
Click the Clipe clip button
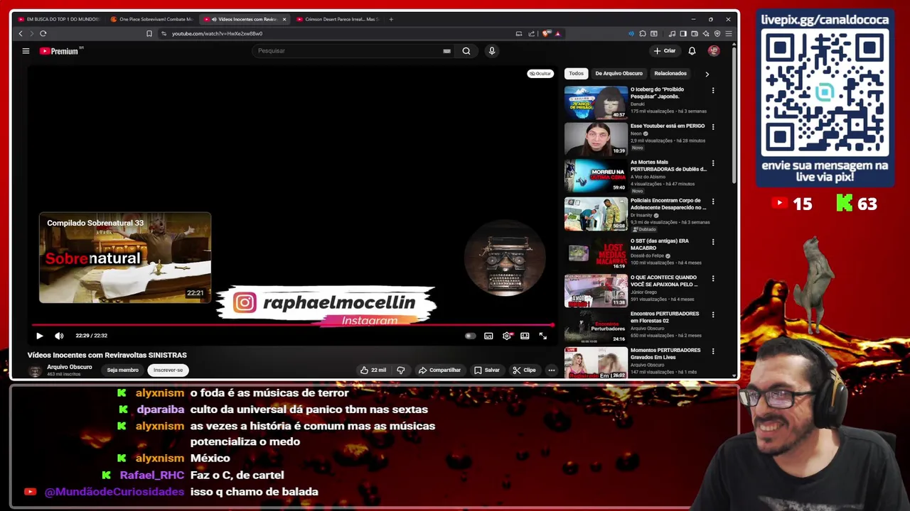tap(525, 370)
